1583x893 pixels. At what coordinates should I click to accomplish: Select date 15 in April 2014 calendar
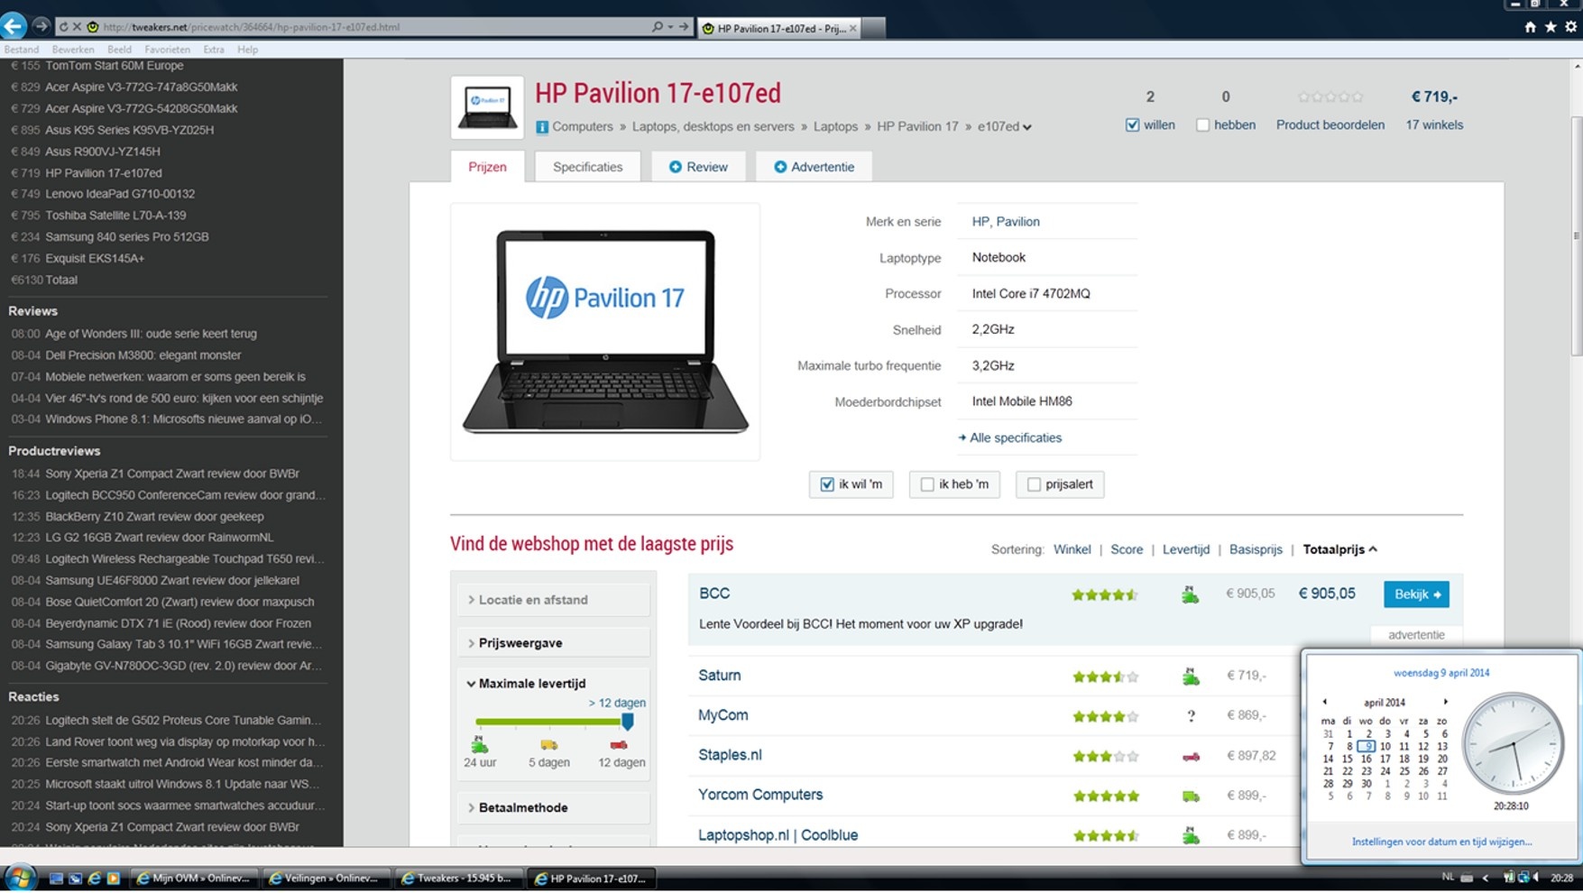pos(1347,760)
